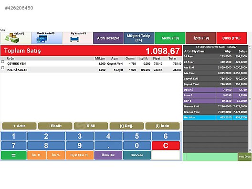Image resolution: width=252 pixels, height=189 pixels.
Task: Tap the green equals key
Action: point(14,155)
